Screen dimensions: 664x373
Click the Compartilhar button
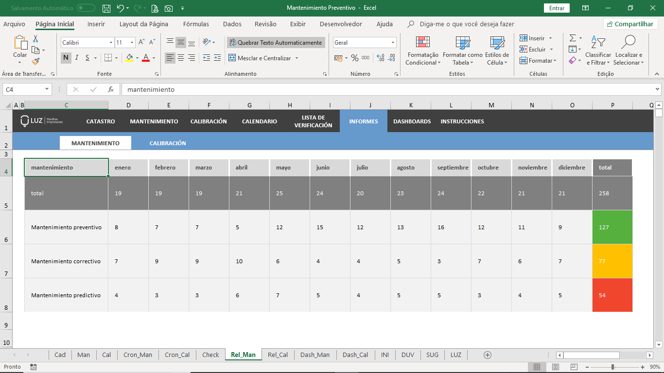click(630, 24)
